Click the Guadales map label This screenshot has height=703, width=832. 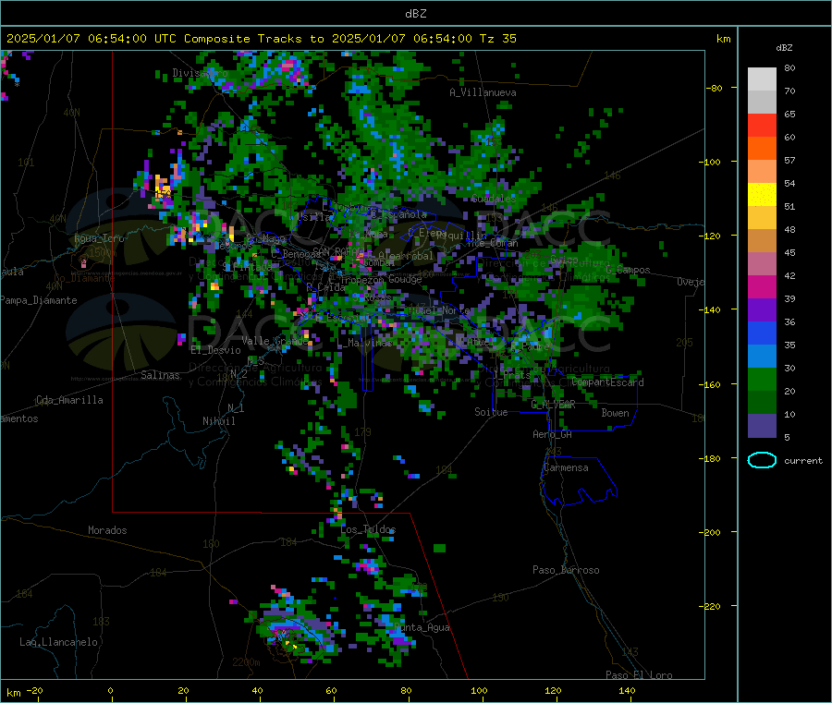pos(494,199)
